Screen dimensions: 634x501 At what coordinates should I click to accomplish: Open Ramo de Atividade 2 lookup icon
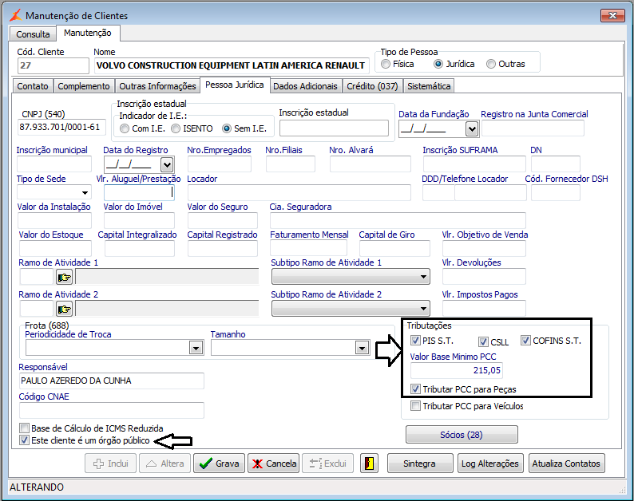click(x=64, y=310)
